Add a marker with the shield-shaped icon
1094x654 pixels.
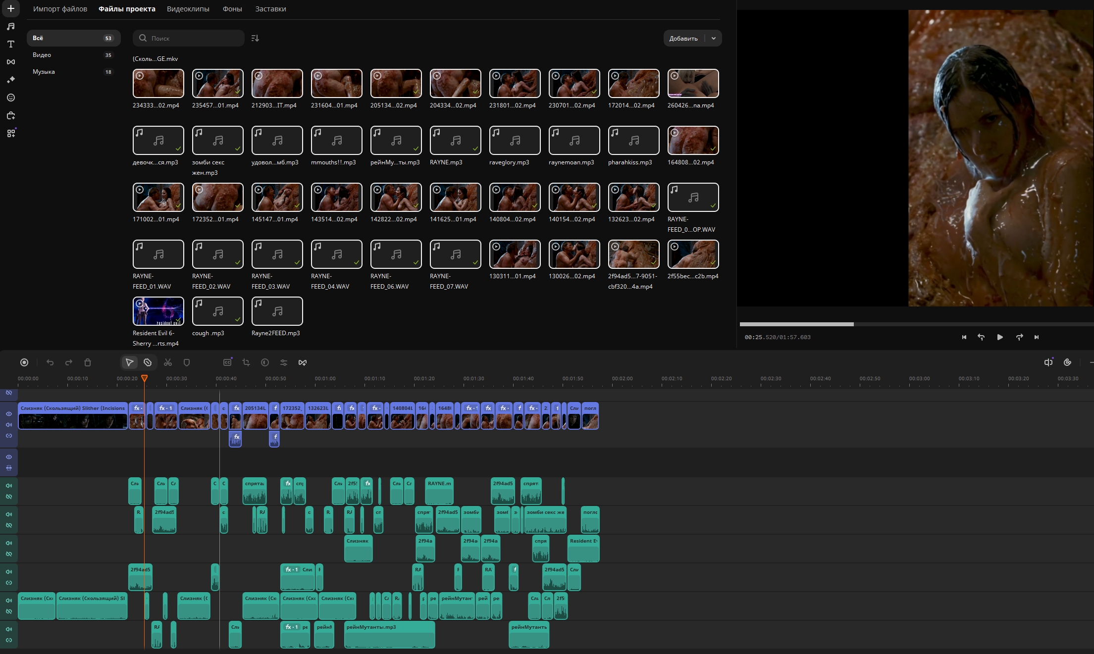[x=187, y=362]
